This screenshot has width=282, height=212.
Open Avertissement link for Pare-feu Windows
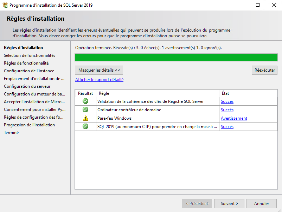[234, 118]
